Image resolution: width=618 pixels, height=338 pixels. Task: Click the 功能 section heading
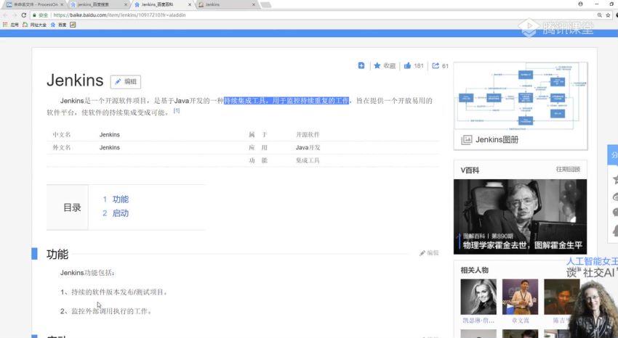pos(57,254)
